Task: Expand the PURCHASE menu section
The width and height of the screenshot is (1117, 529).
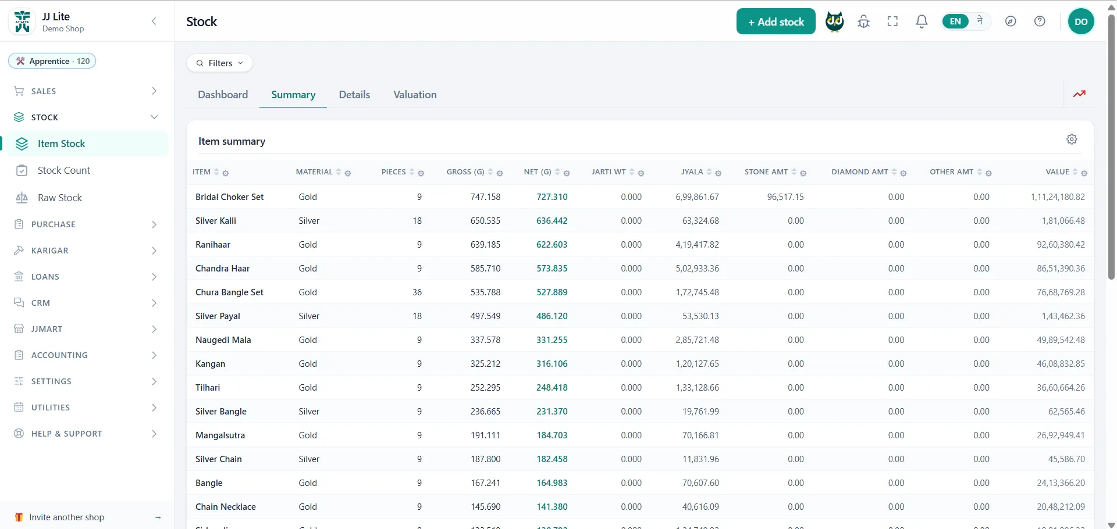Action: click(86, 224)
